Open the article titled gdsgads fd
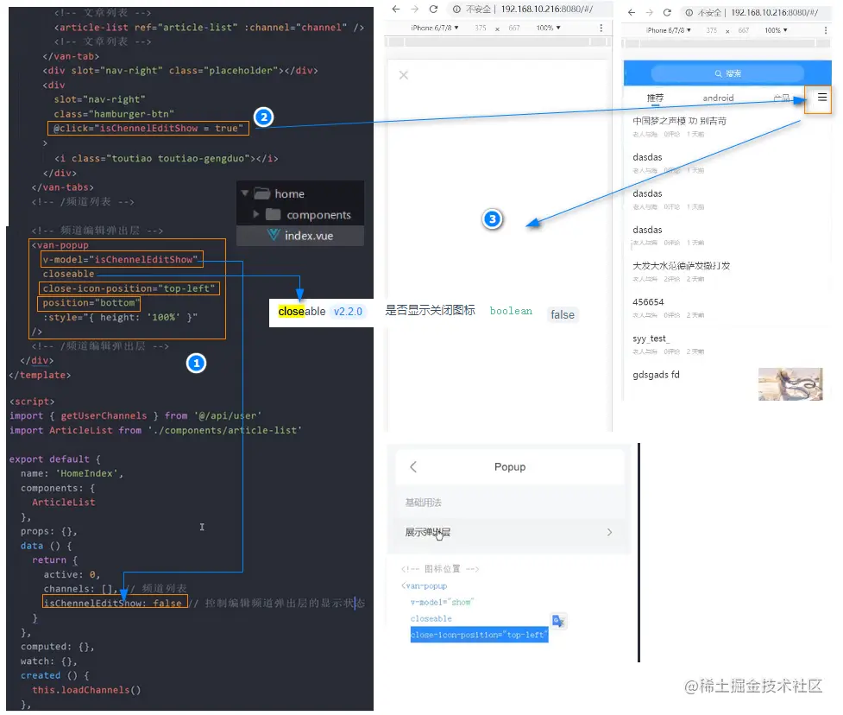 (x=656, y=375)
